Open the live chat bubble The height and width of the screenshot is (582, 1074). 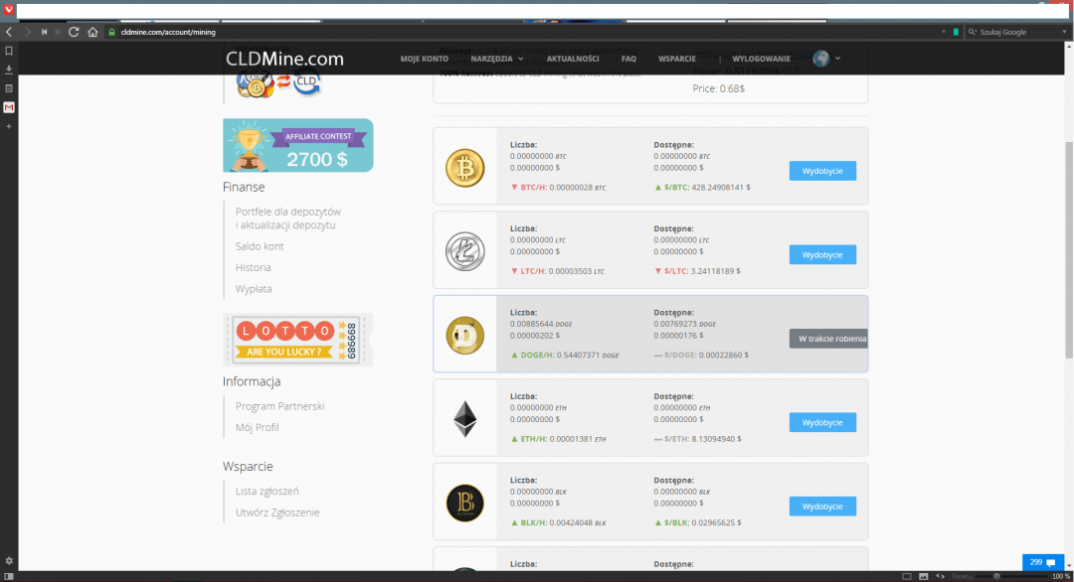tap(1041, 562)
